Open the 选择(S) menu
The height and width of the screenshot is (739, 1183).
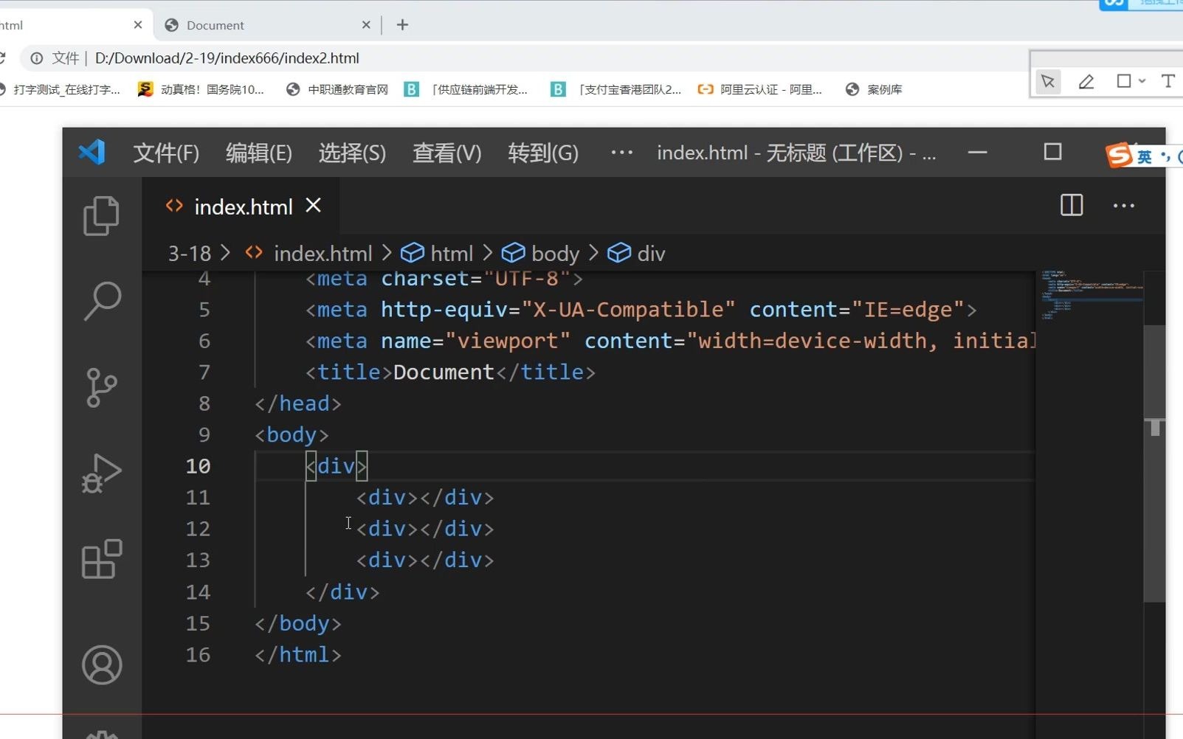tap(352, 153)
